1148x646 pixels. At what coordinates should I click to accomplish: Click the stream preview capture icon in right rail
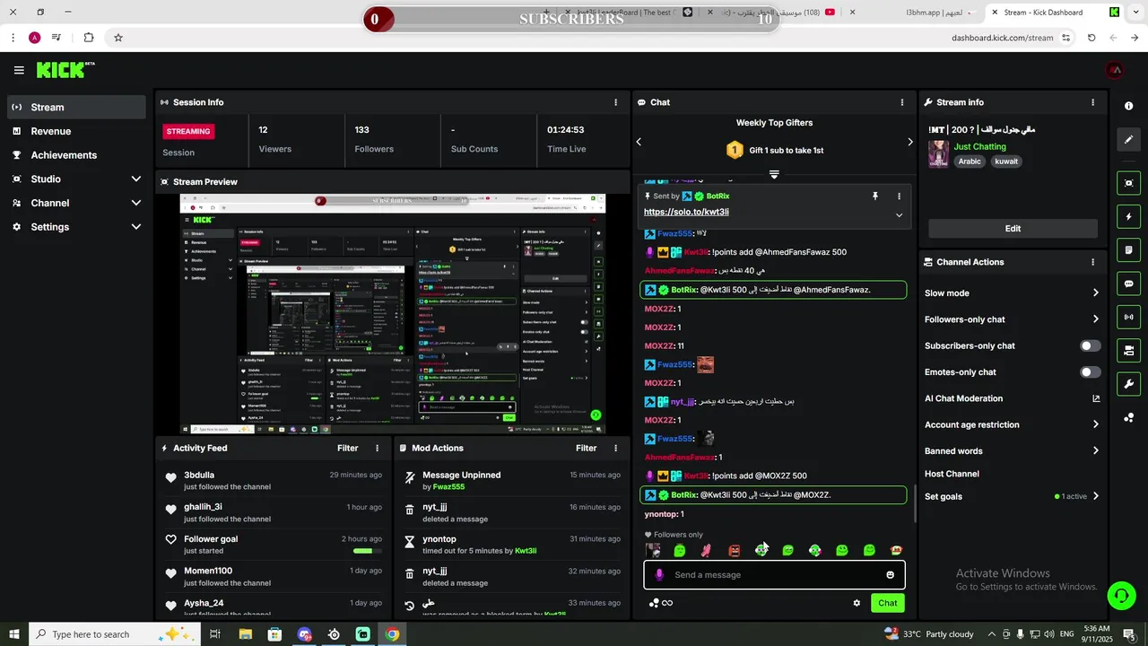[1128, 183]
